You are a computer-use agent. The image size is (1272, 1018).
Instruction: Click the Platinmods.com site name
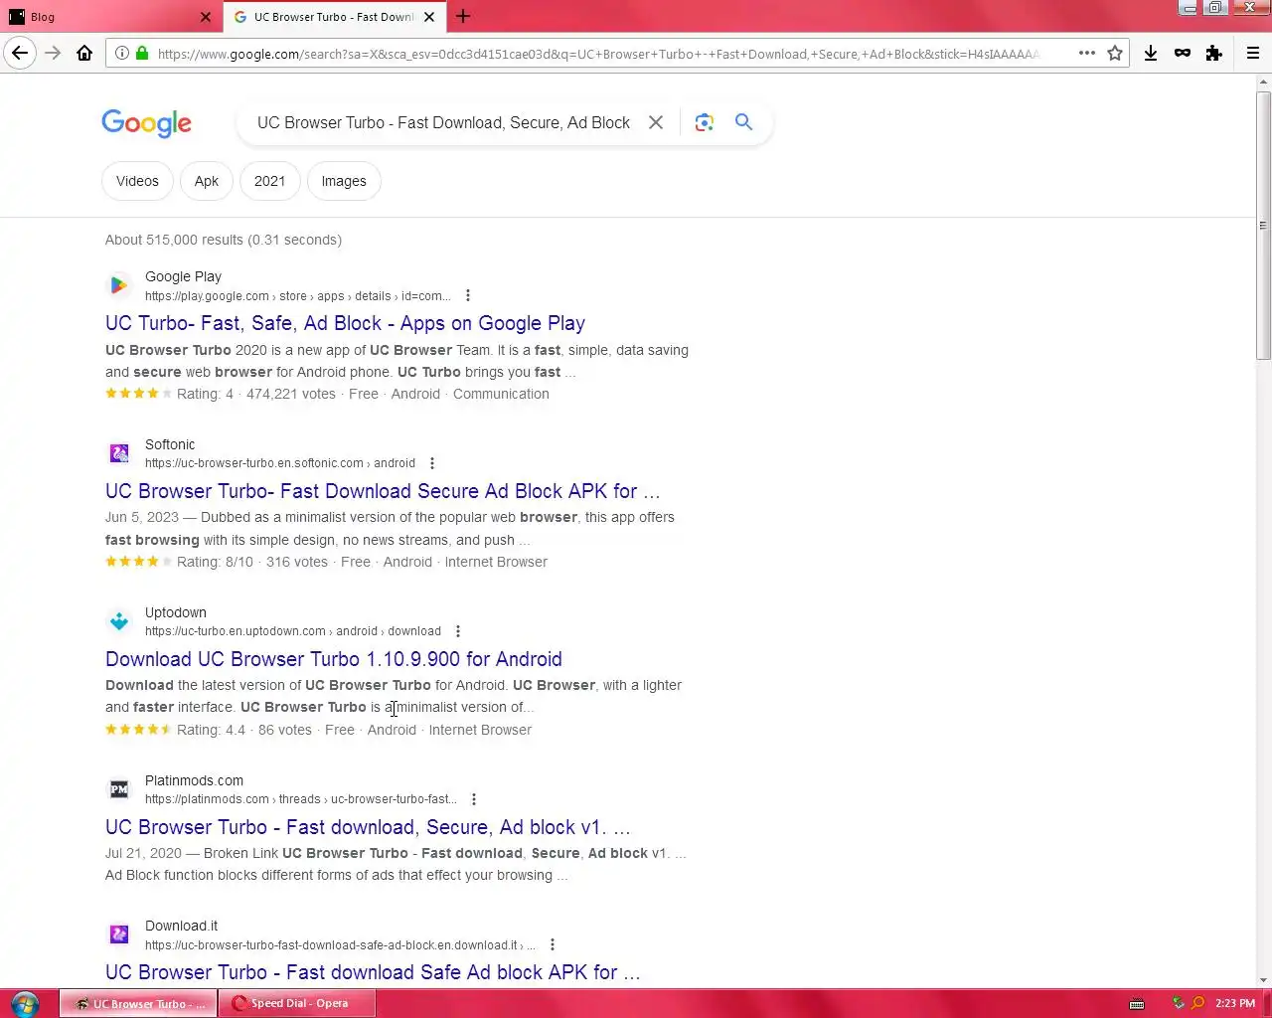194,780
